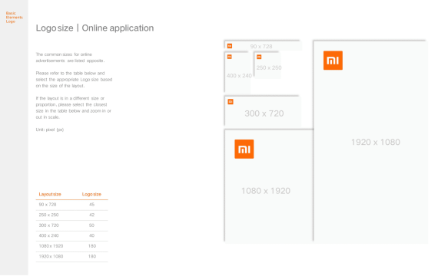Click the '90 x 728' label in the diagram

point(261,46)
